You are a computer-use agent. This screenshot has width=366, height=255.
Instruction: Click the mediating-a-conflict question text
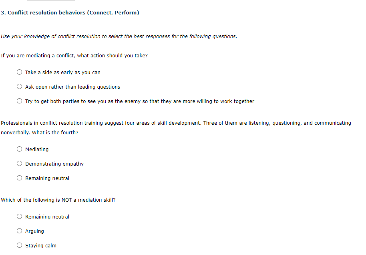74,55
